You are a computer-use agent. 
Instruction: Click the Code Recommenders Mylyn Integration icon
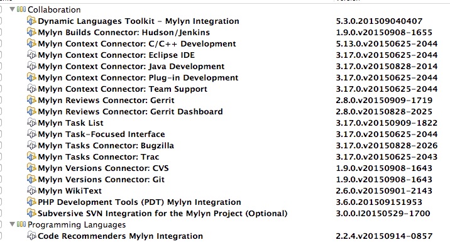[31, 236]
